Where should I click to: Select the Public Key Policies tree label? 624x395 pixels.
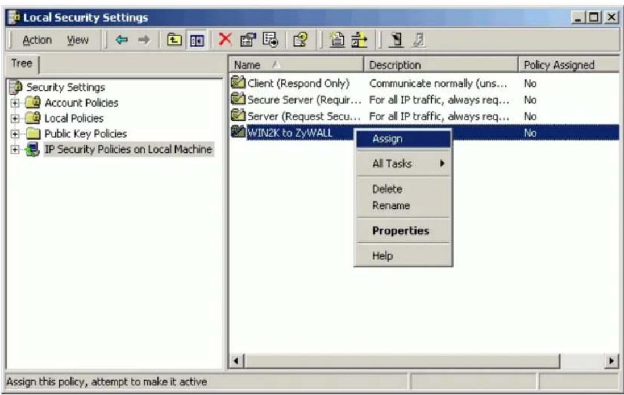[x=86, y=133]
